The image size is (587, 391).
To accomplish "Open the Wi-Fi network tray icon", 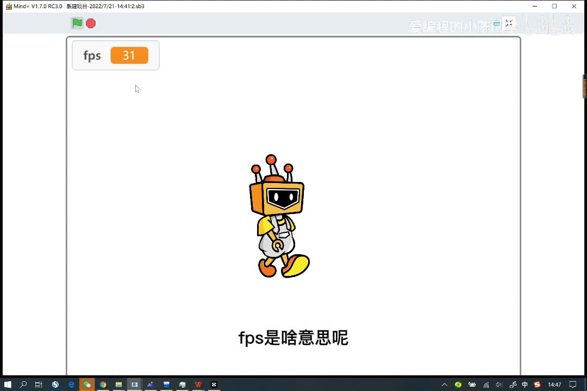I will (x=486, y=384).
